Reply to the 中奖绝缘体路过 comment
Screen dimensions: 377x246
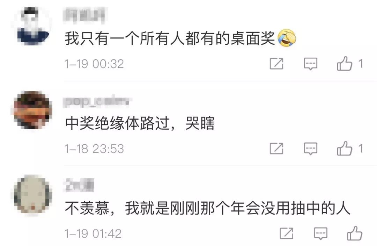tap(310, 149)
